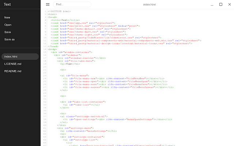Screen dimensions: 234x146
Task: Click the material-icons.css link line
Action: click(x=121, y=43)
